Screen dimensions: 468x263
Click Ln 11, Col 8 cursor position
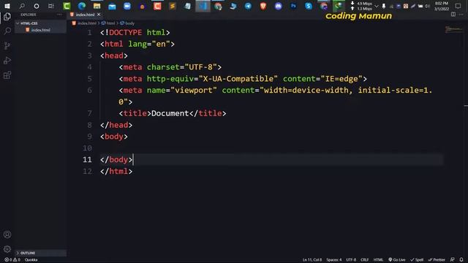[x=312, y=260]
